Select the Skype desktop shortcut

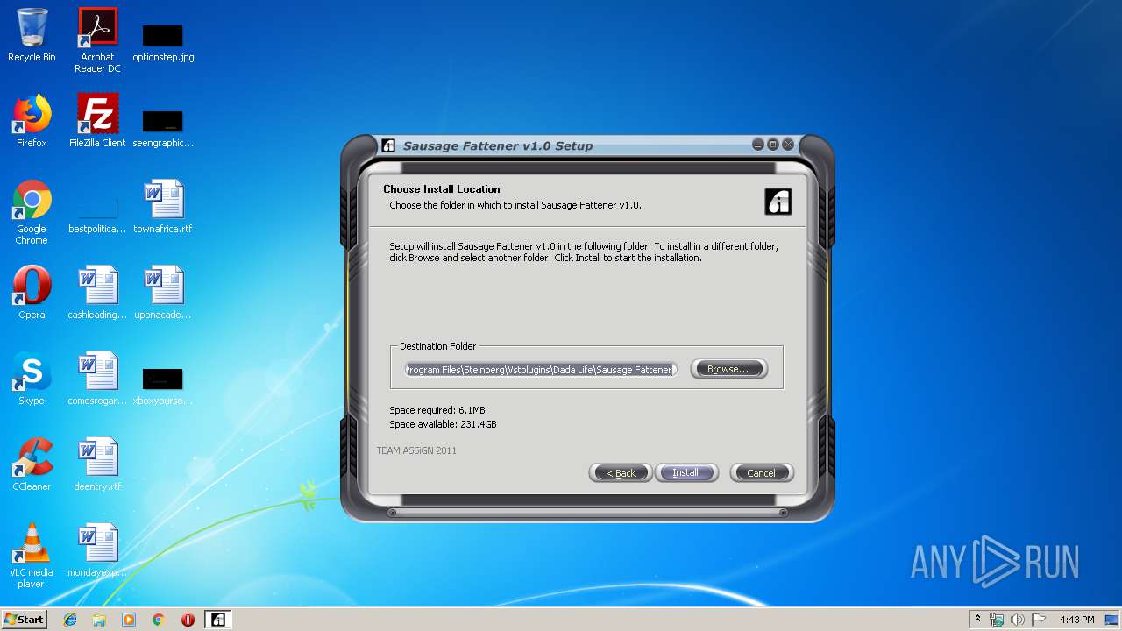(x=32, y=379)
